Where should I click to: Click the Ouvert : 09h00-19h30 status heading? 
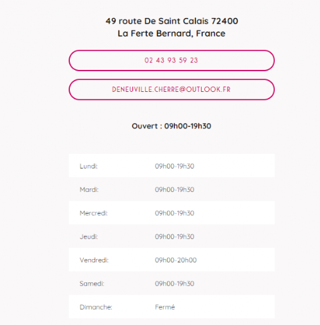(x=172, y=126)
